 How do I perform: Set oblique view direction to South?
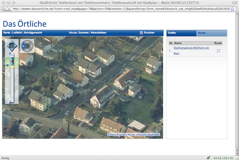click(x=27, y=50)
